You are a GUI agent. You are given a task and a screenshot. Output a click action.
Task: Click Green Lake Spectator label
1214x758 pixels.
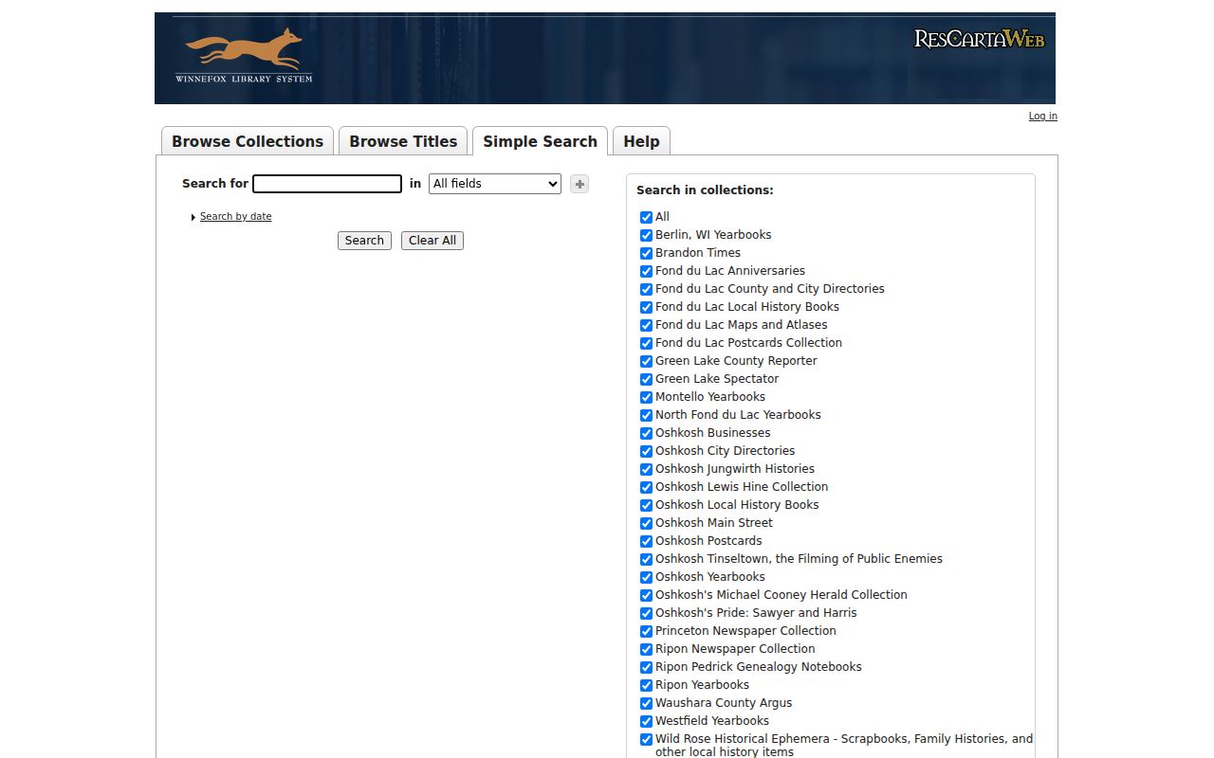click(717, 379)
